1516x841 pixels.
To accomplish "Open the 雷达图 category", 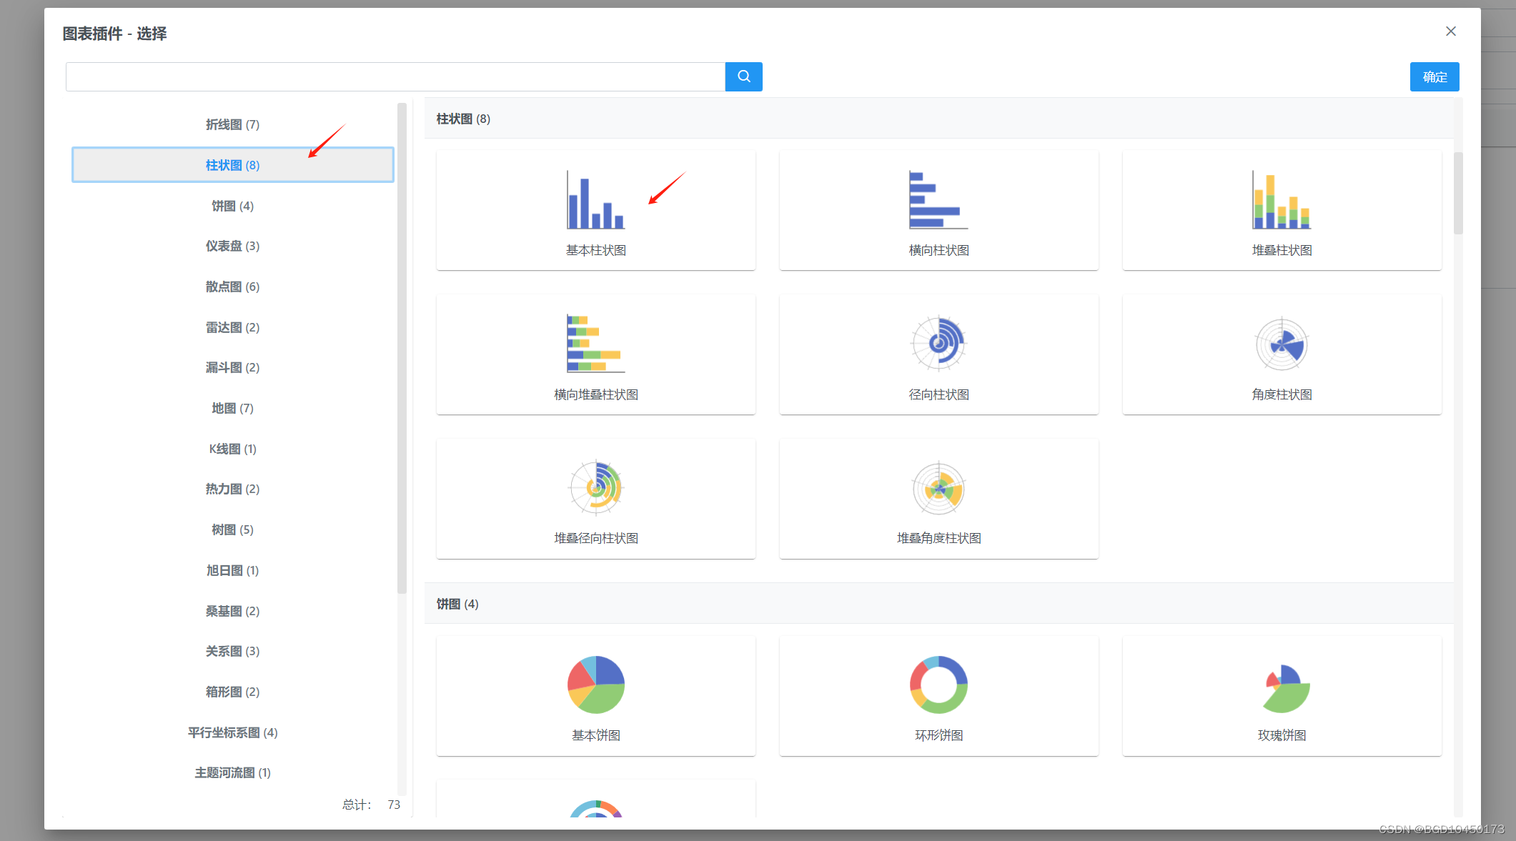I will 232,327.
